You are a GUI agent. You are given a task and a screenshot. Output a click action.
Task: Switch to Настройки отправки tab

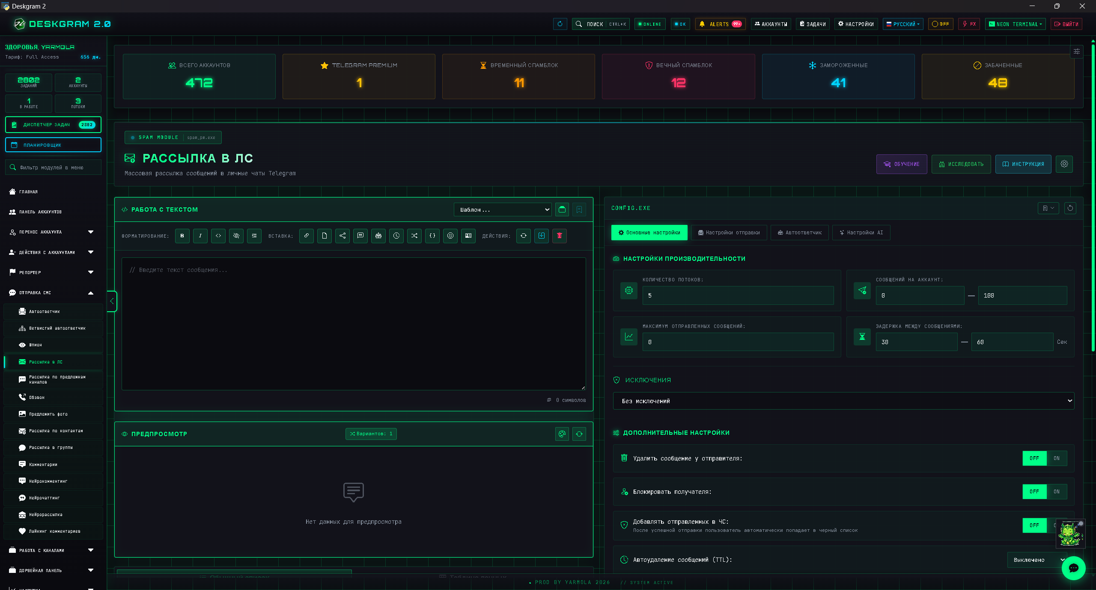[x=729, y=233]
